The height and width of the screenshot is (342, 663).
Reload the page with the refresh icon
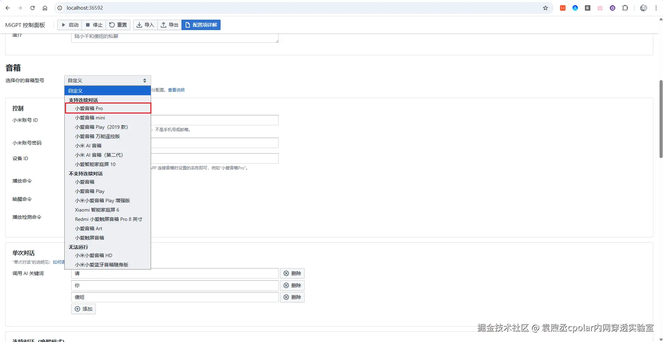tap(32, 8)
